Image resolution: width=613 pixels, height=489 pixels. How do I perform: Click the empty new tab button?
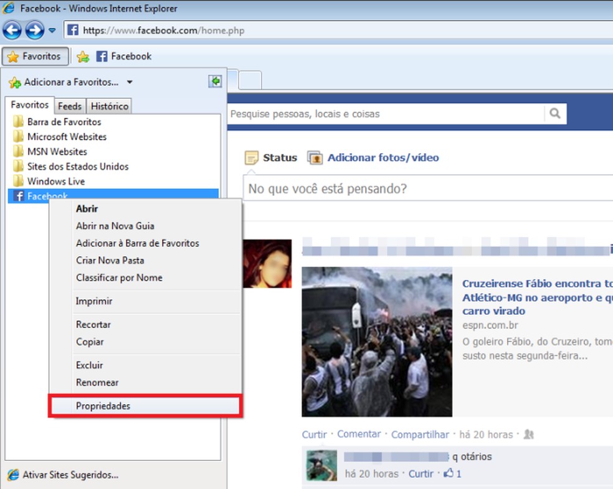[250, 80]
